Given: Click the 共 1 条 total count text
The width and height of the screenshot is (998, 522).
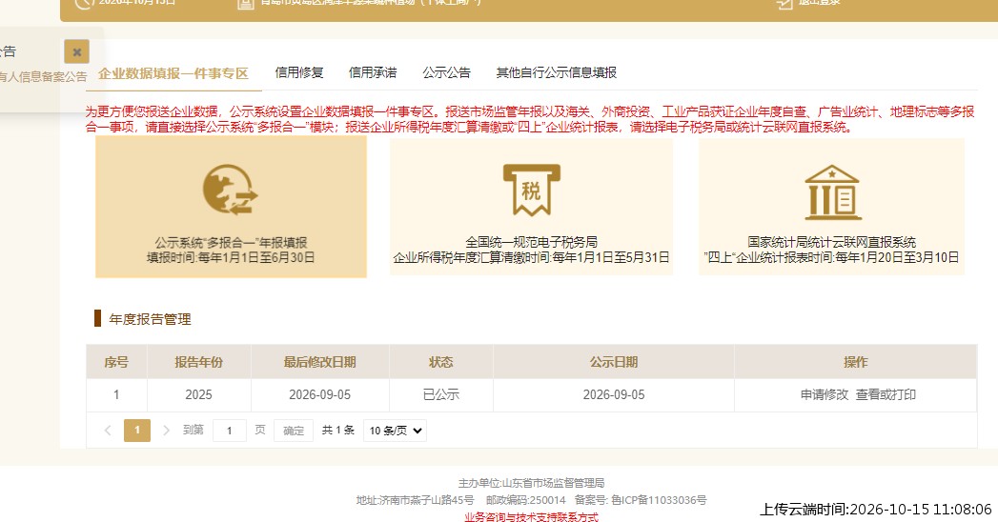Looking at the screenshot, I should 338,431.
